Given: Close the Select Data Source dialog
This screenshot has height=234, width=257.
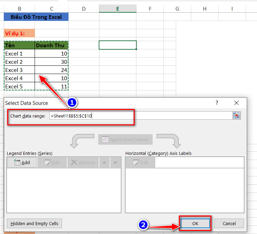Looking at the screenshot, I should point(236,103).
